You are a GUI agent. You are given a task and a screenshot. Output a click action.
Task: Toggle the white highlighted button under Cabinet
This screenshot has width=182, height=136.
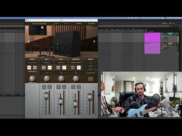tap(29, 68)
